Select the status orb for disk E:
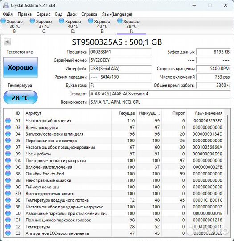Screen dimensions: 234x241 click(x=90, y=21)
